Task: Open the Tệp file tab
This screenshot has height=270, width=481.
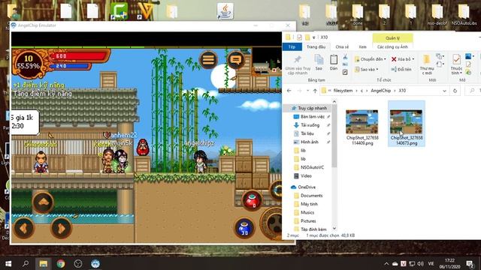Action: click(292, 46)
